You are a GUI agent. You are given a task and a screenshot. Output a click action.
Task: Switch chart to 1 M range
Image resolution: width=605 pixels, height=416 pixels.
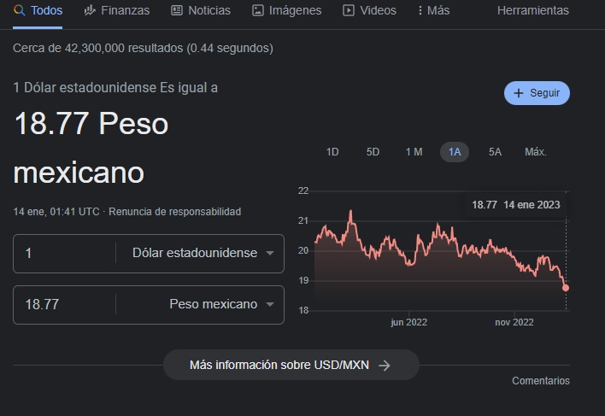[x=414, y=152]
